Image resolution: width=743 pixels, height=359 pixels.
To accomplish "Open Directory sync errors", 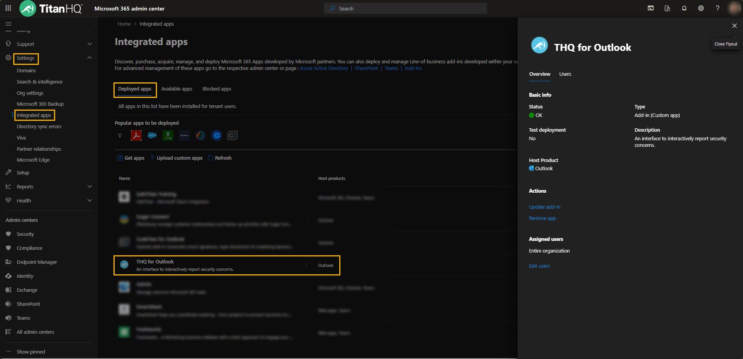I will click(39, 127).
